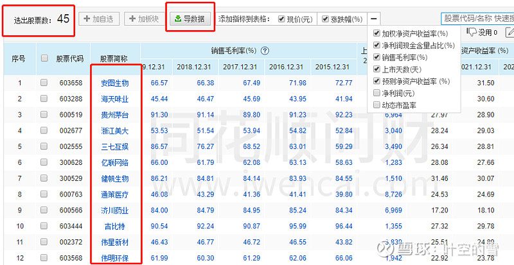
Task: Open stock link 海天味业
Action: coord(115,99)
